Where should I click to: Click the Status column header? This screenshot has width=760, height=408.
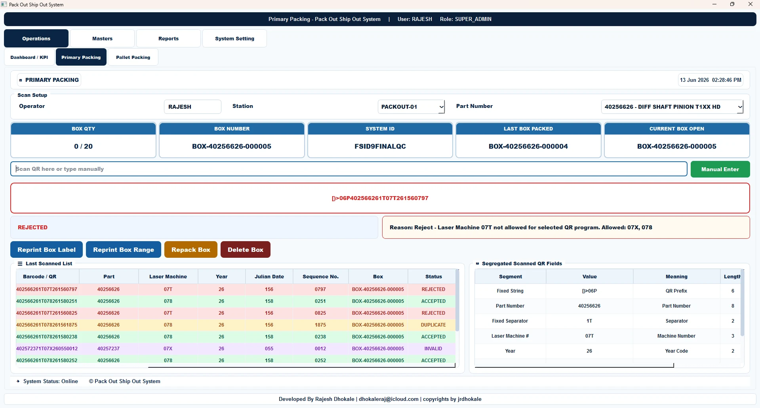coord(432,277)
